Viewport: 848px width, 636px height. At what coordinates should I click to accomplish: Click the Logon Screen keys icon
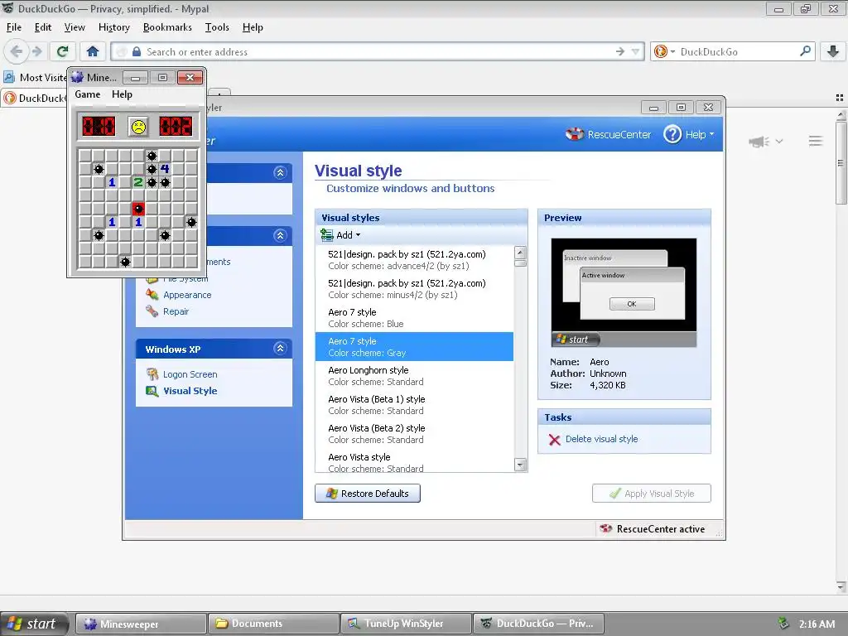[152, 373]
